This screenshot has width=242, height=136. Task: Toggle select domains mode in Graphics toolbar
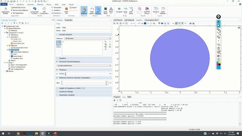pyautogui.click(x=145, y=23)
